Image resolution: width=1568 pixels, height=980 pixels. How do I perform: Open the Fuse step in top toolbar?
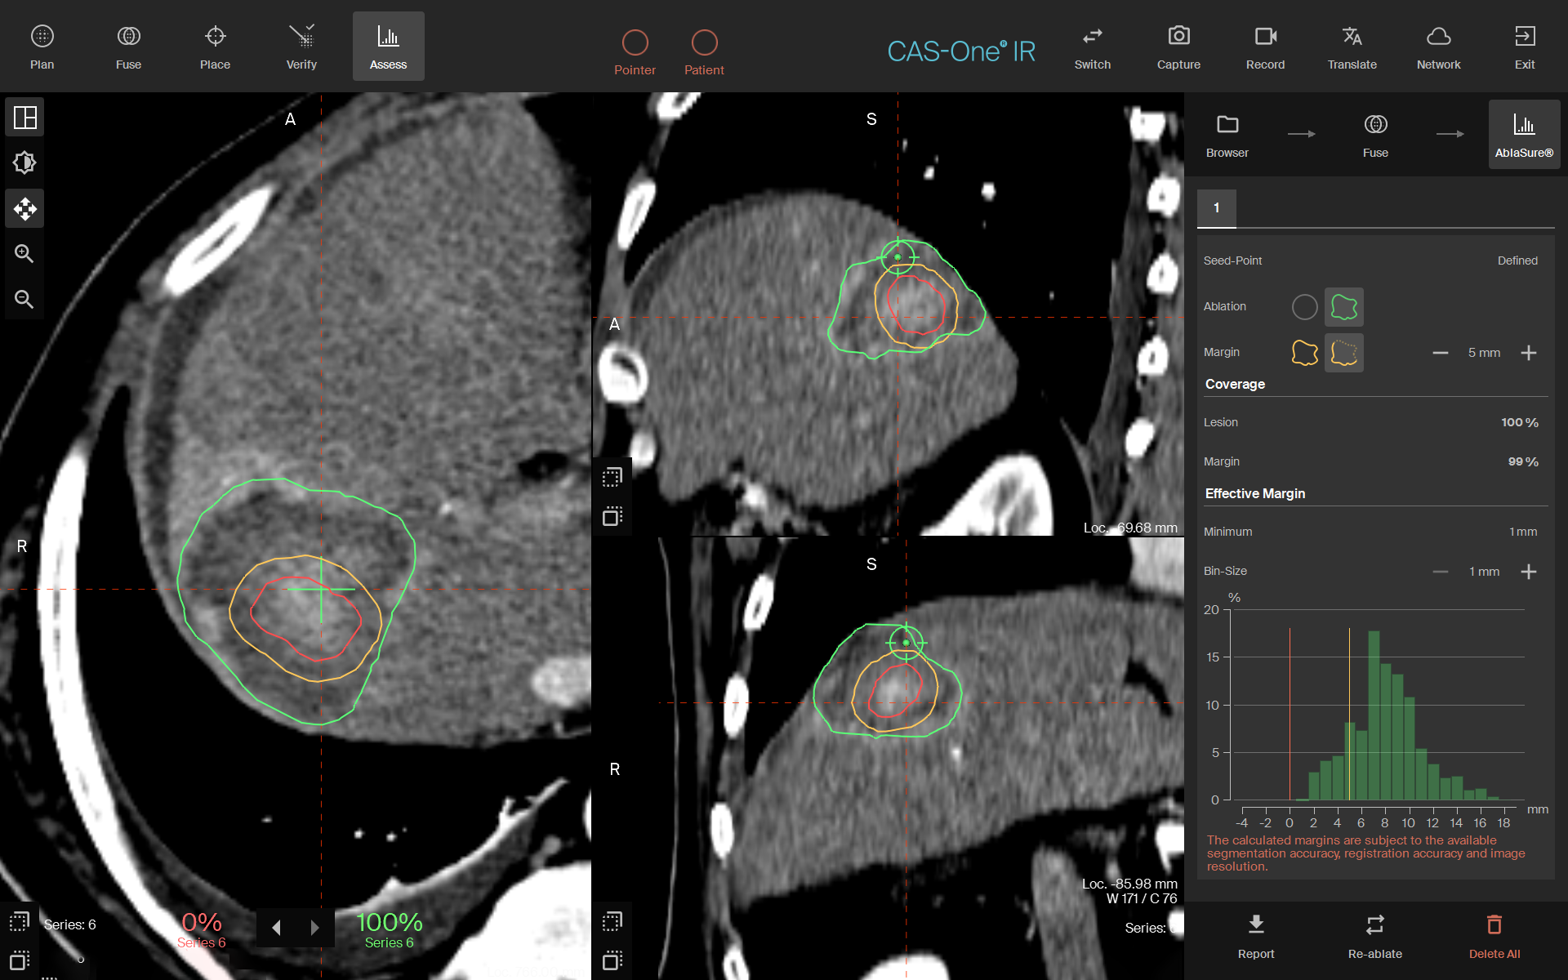129,47
